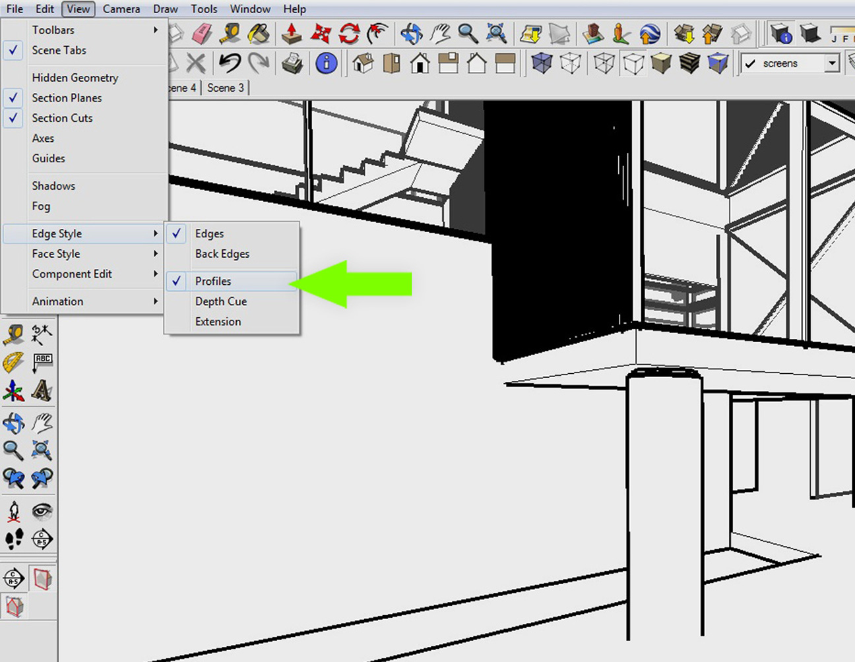Image resolution: width=855 pixels, height=662 pixels.
Task: Select the Pan tool in the left sidebar
Action: tap(42, 423)
